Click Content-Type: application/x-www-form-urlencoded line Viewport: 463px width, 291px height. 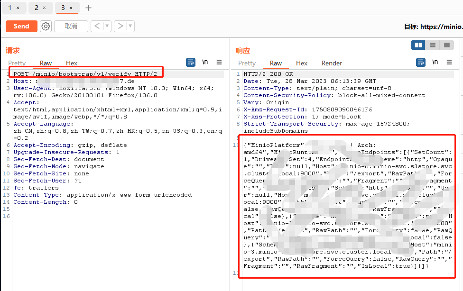(x=102, y=195)
